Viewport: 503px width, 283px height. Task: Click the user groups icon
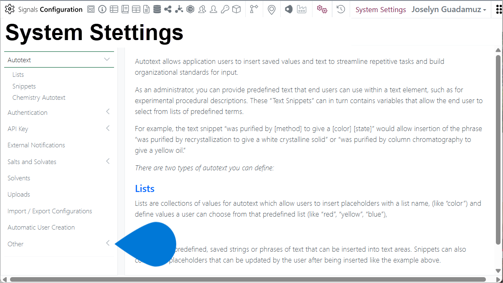(x=202, y=9)
